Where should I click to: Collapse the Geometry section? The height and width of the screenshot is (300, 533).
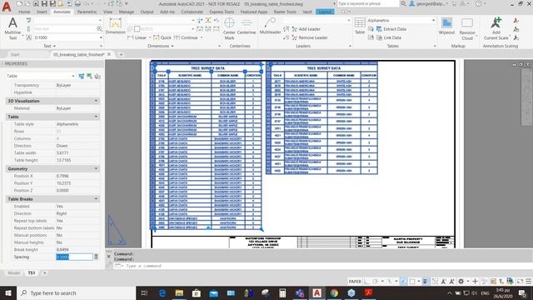[x=96, y=168]
